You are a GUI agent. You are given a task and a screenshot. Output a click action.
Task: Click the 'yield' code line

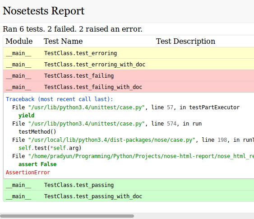(x=27, y=116)
